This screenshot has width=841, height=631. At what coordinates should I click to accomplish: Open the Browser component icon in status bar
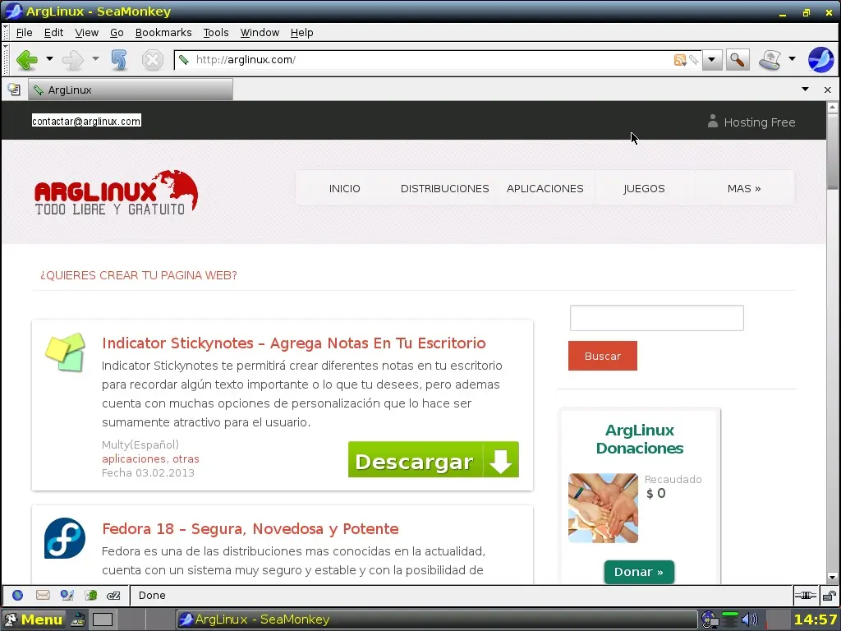click(18, 595)
